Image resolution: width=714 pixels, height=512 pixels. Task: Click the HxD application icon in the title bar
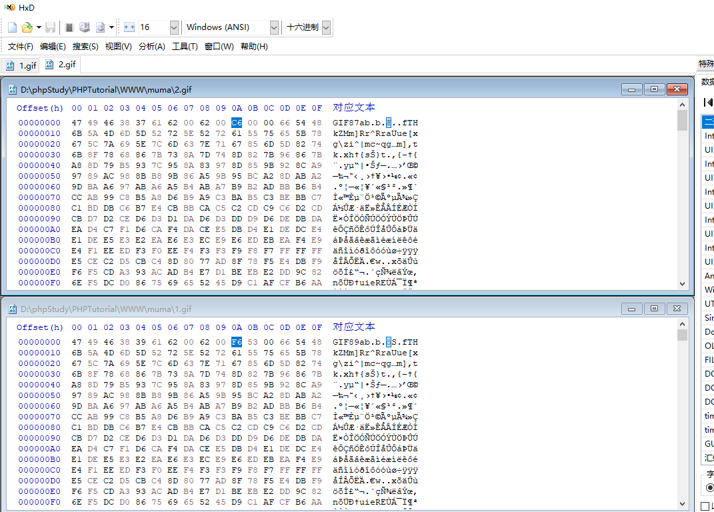click(9, 7)
